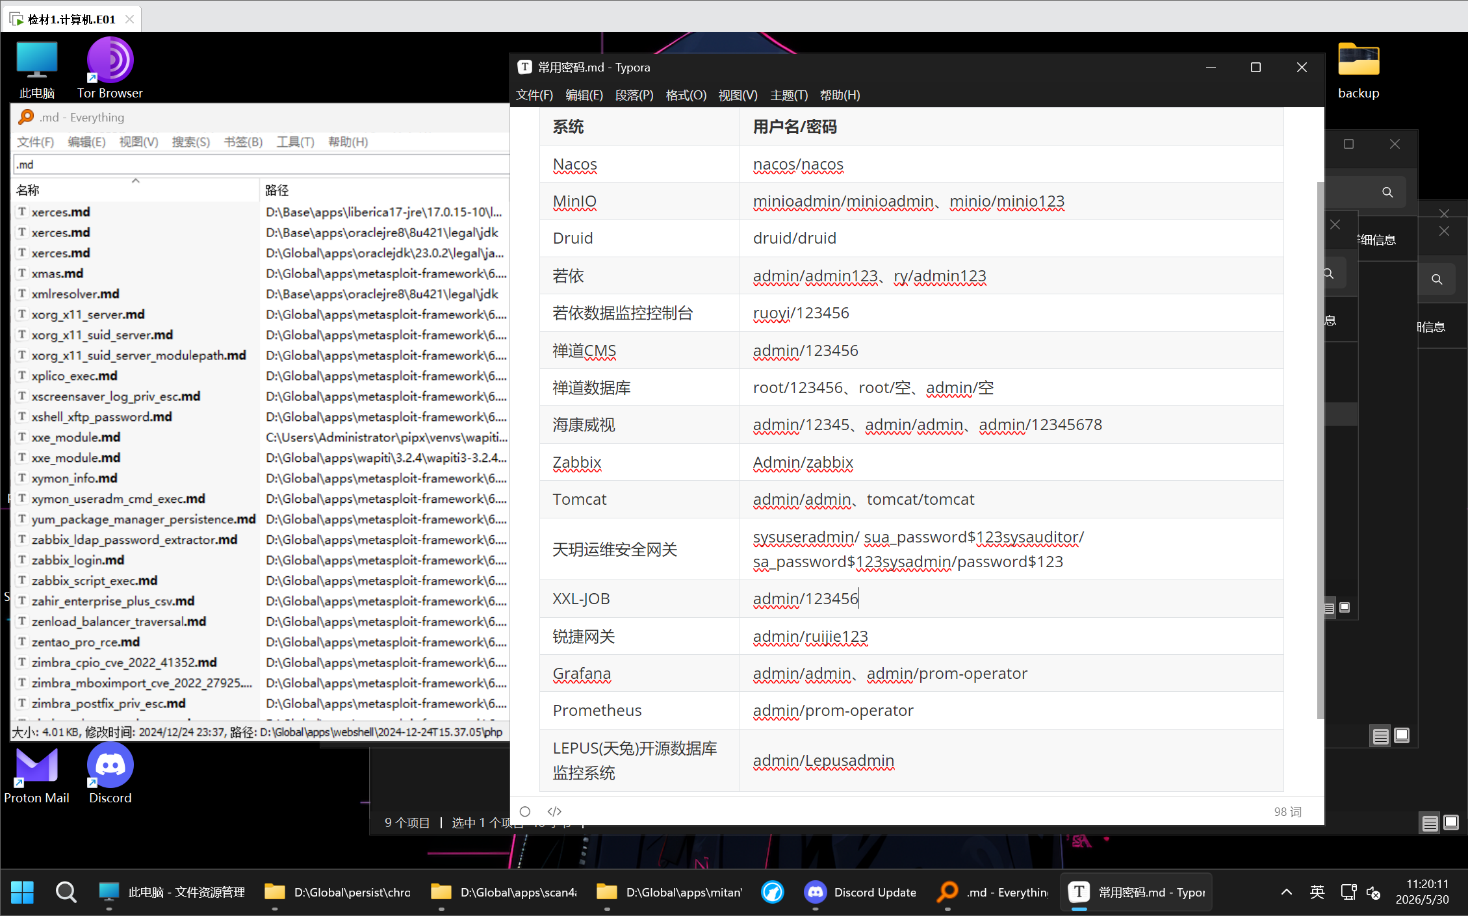Click the 98 词 word count
Viewport: 1468px width, 916px height.
tap(1287, 811)
